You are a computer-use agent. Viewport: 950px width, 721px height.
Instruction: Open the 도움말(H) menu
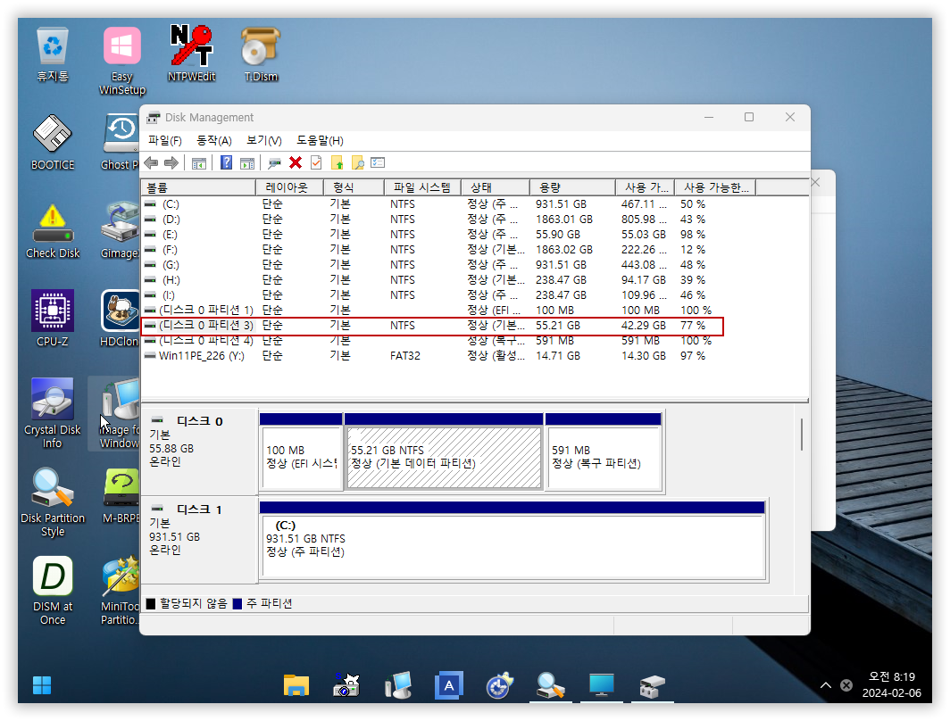coord(320,140)
